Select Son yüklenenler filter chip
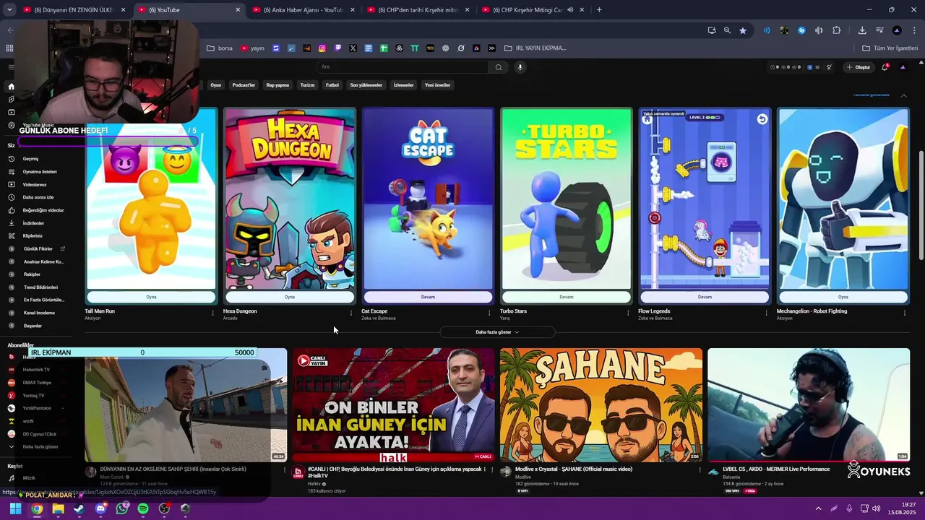Screen dimensions: 925x520 click(x=366, y=85)
